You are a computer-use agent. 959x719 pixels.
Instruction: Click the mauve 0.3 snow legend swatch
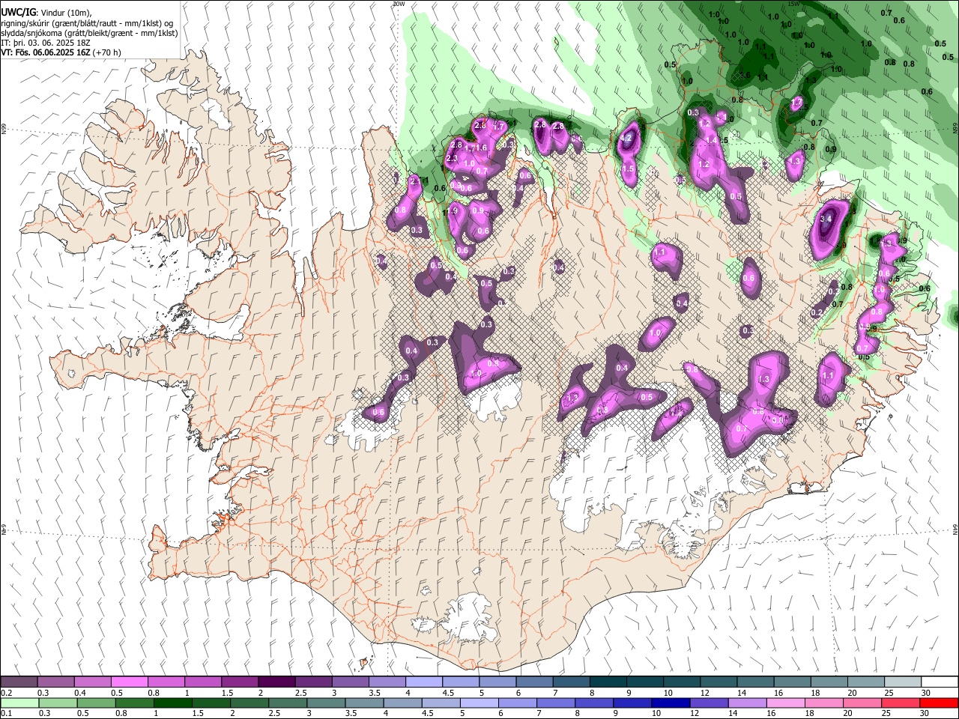point(56,682)
